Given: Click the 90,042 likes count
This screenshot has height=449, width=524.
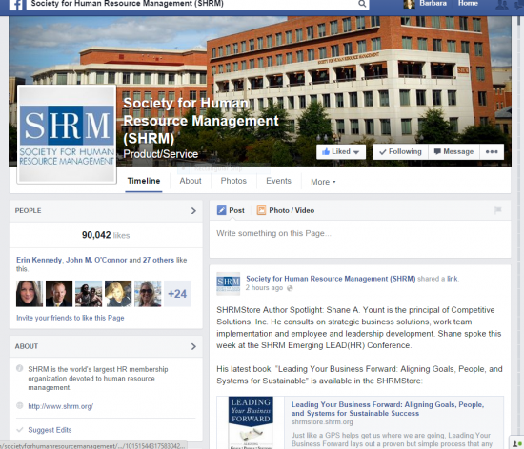Looking at the screenshot, I should click(106, 235).
